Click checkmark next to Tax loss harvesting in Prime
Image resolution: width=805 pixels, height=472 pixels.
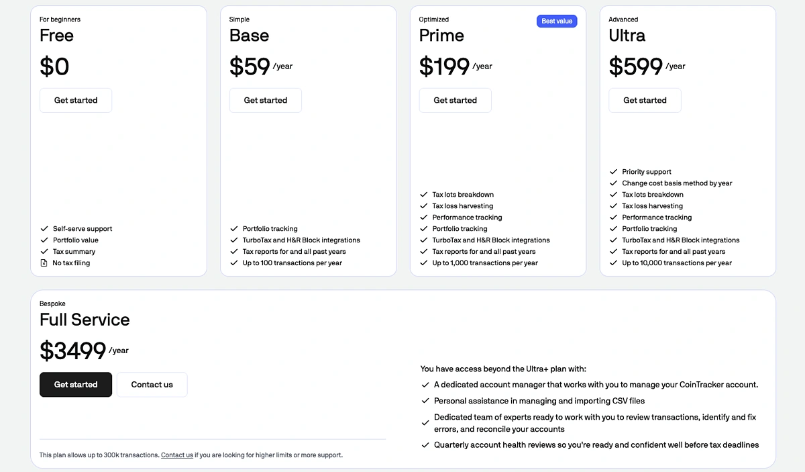click(x=424, y=206)
